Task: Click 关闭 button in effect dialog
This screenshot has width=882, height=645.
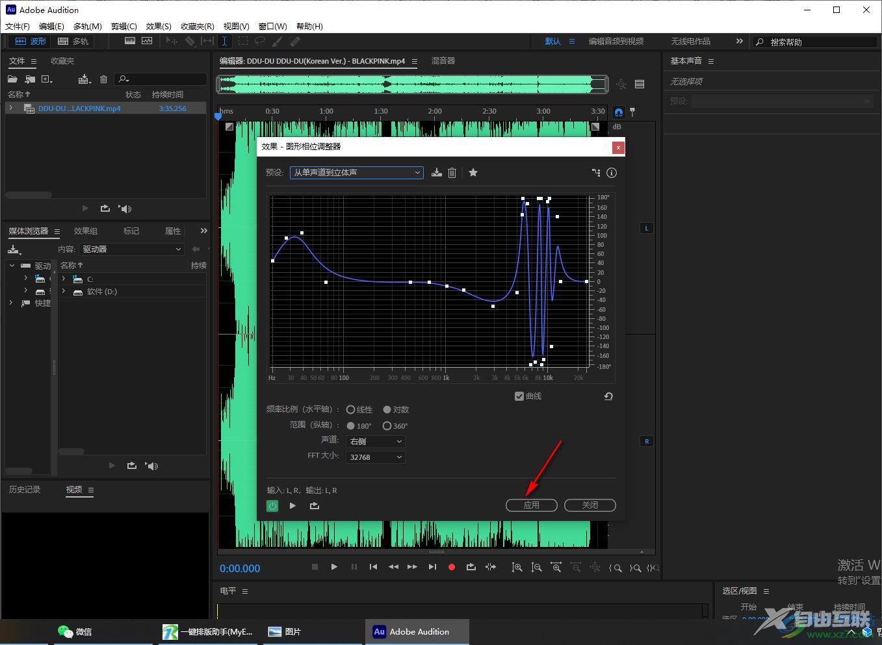Action: [590, 505]
